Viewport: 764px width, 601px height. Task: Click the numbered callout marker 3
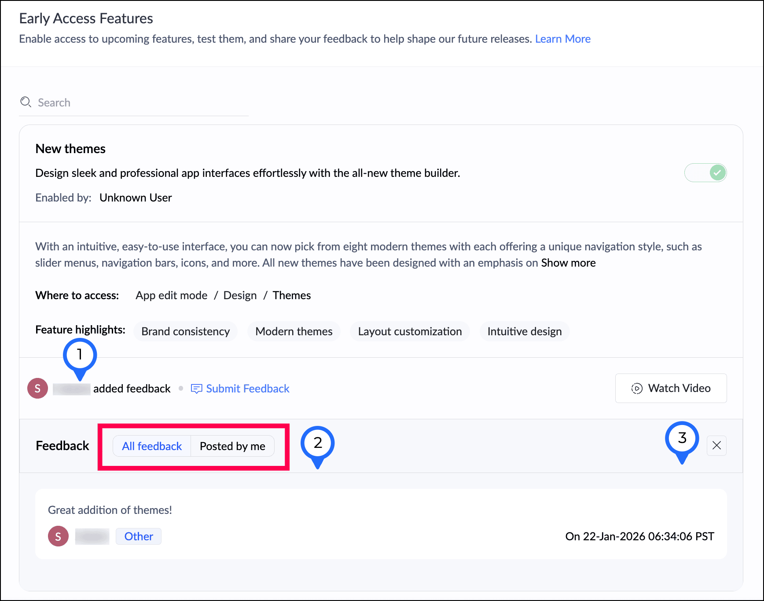(682, 438)
